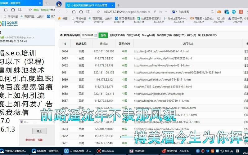Open 手机书签 bookmark in left browser
The image size is (248, 155).
point(11,16)
